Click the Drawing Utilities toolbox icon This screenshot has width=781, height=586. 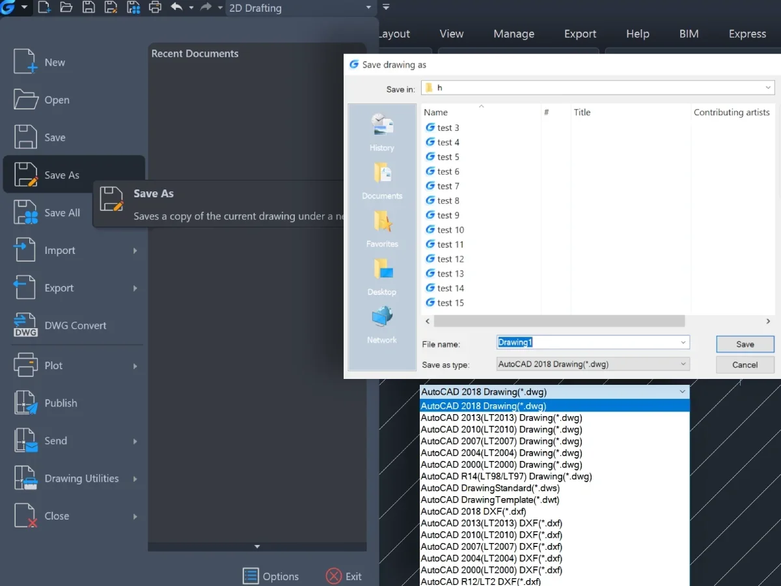tap(26, 479)
